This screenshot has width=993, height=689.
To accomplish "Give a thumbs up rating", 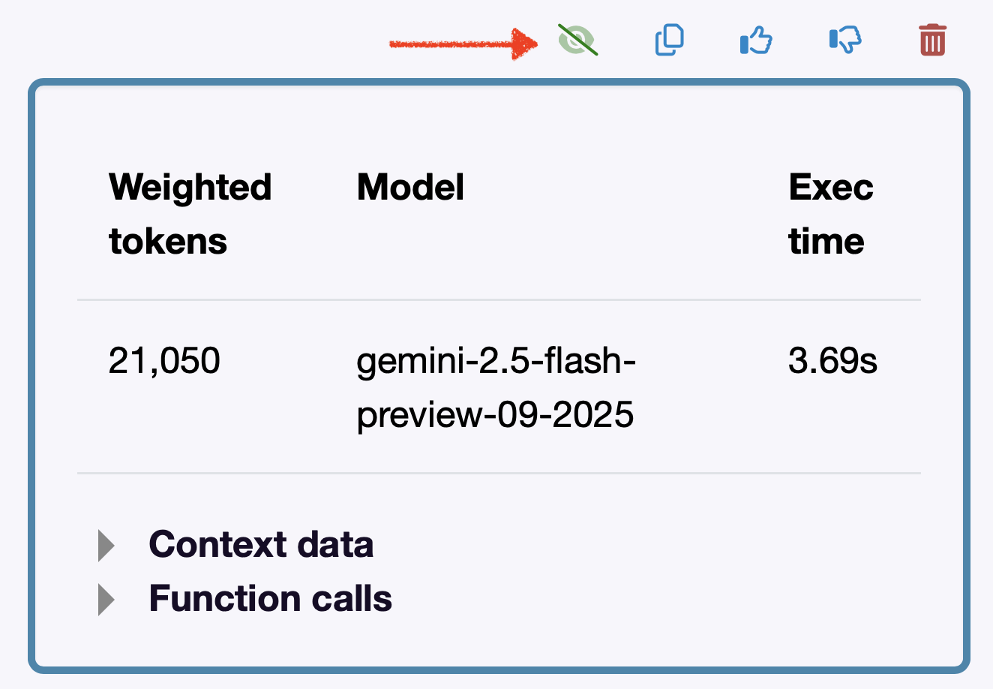I will [756, 40].
